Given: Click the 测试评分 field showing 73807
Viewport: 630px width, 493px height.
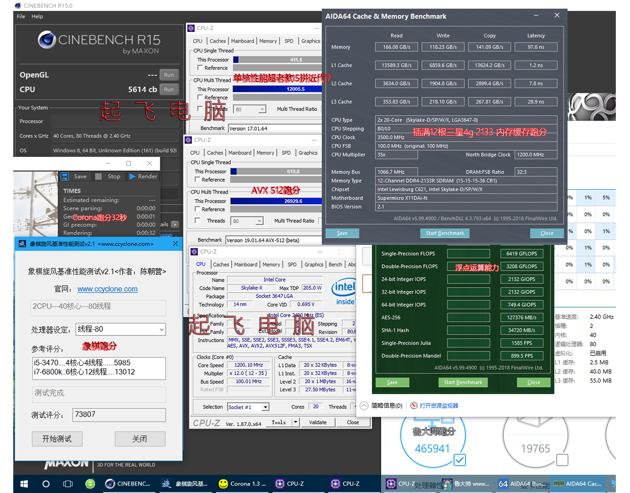Looking at the screenshot, I should point(120,415).
